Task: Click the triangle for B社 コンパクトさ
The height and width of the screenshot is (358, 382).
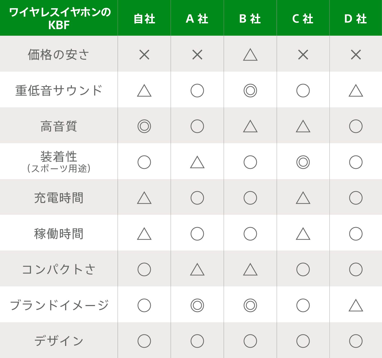Action: (x=250, y=270)
